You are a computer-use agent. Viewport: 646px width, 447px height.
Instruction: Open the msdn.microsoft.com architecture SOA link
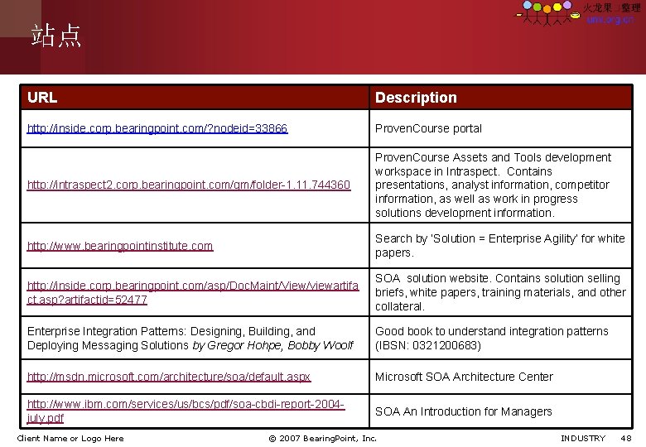click(x=169, y=377)
